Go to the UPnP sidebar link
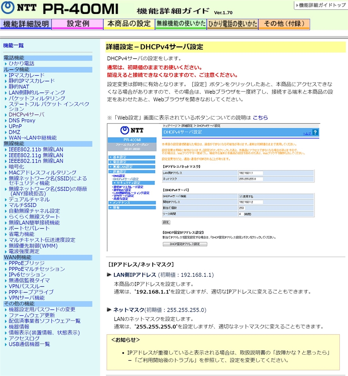 (x=15, y=126)
